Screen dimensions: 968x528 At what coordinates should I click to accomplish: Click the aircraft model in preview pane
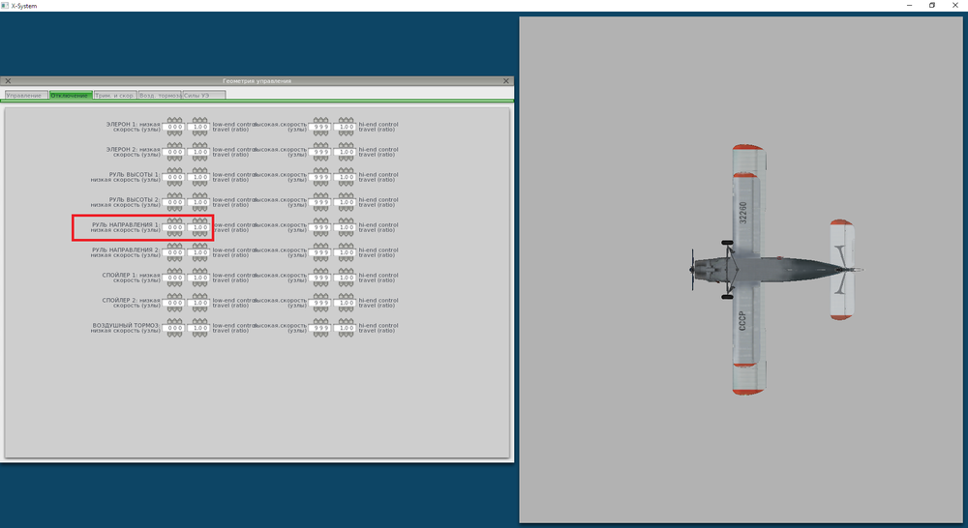tap(776, 270)
